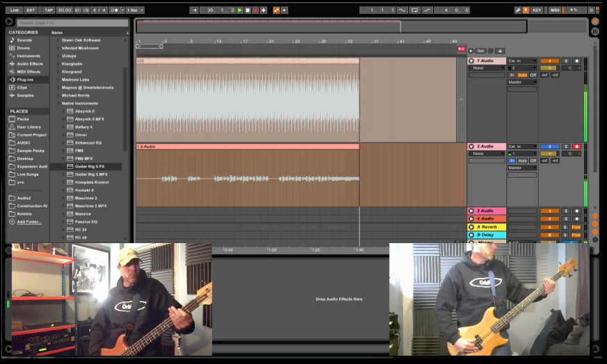This screenshot has height=364, width=607.
Task: Click the Link button
Action: [x=15, y=10]
